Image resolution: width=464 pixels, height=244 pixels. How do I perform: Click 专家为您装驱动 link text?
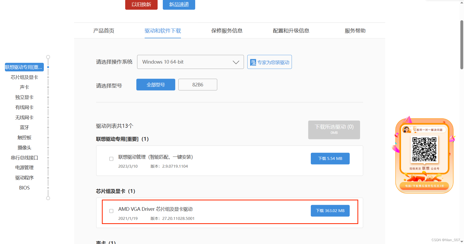pos(273,63)
